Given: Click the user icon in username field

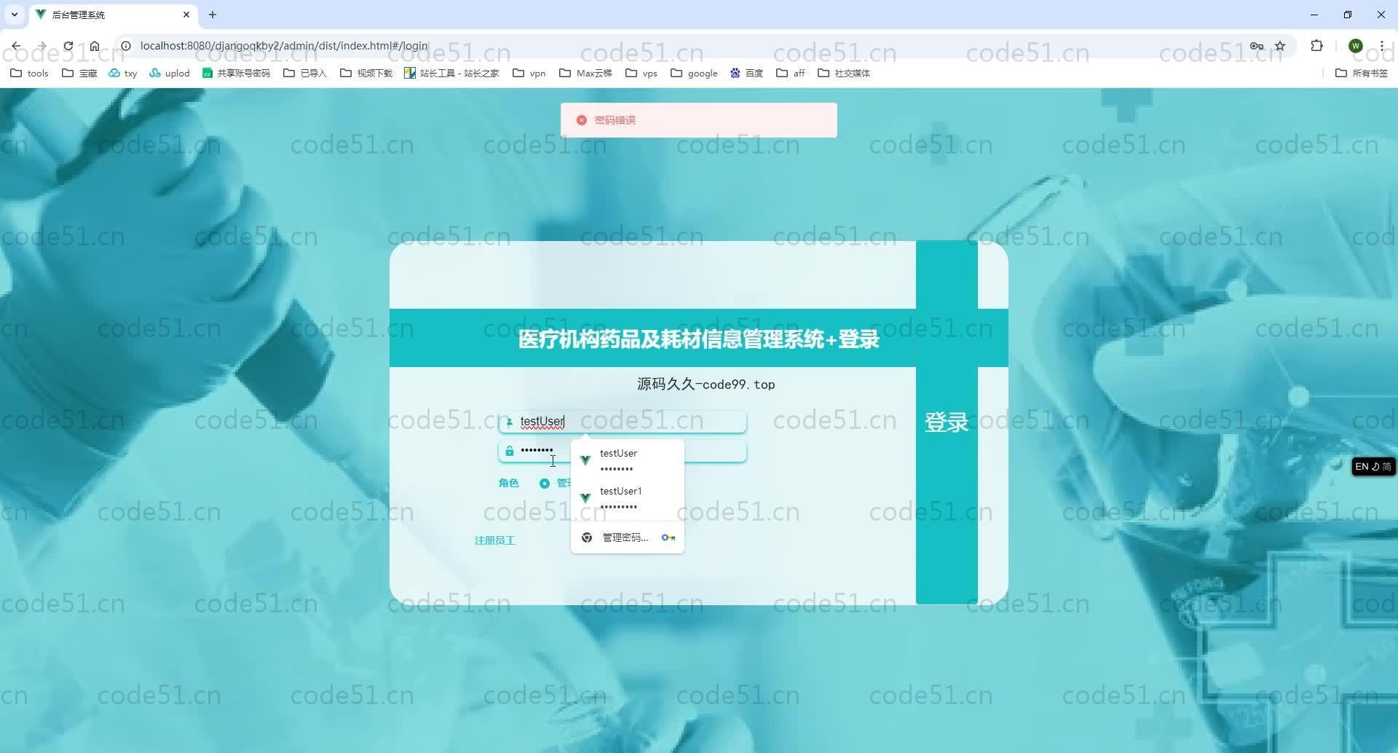Looking at the screenshot, I should click(x=509, y=422).
